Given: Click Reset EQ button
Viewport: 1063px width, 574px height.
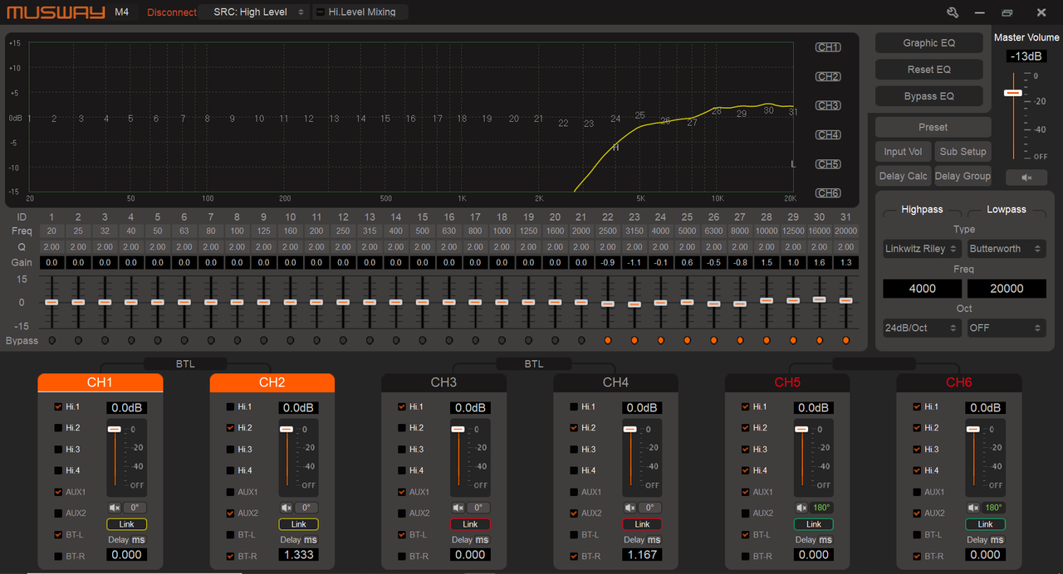Looking at the screenshot, I should pyautogui.click(x=929, y=70).
